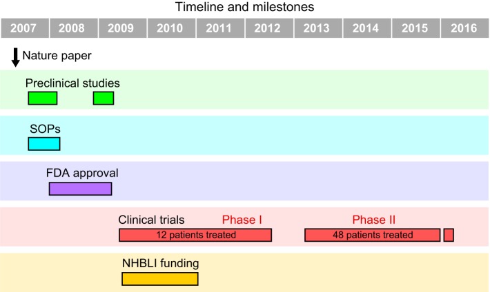The height and width of the screenshot is (292, 490).
Task: Select the 2007 year header cell
Action: click(x=25, y=28)
